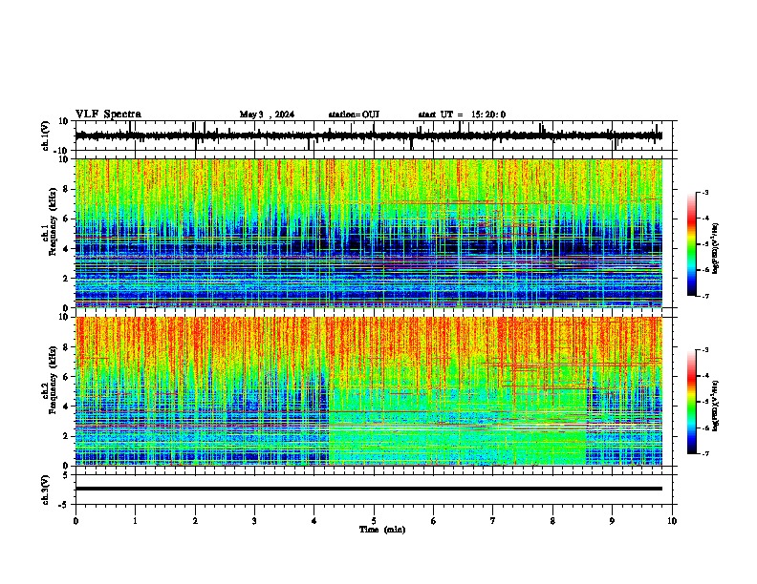
Task: Click the ch.3 flat black trace
Action: coord(369,489)
